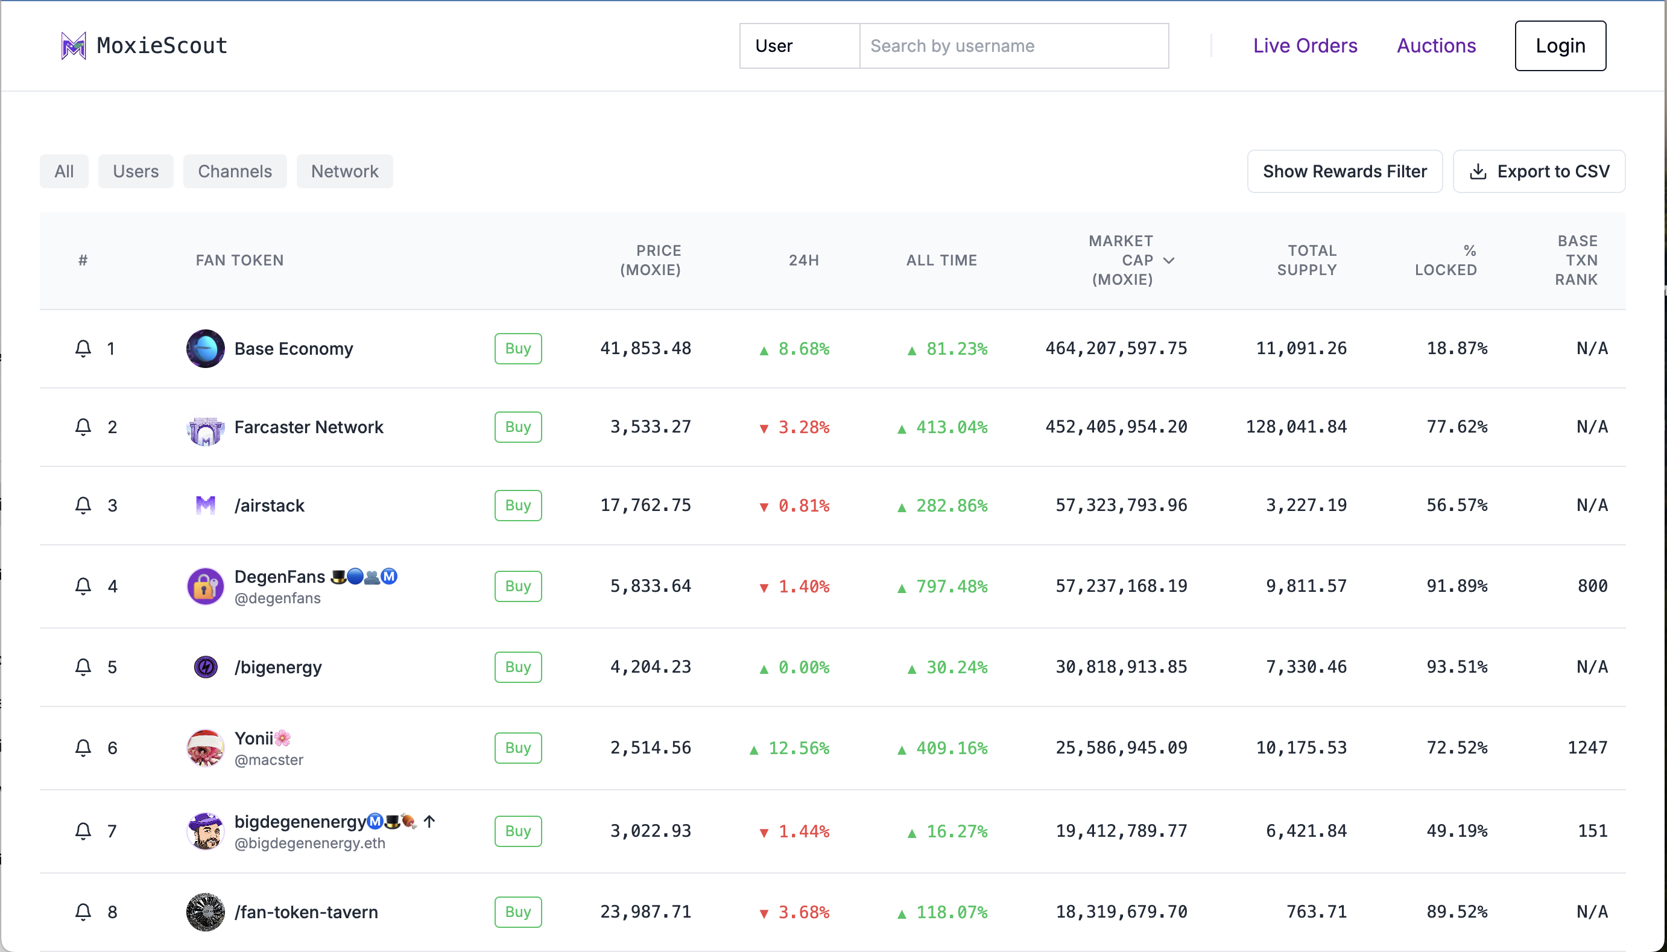This screenshot has height=952, width=1667.
Task: Click total supply 128,041.84
Action: coord(1297,427)
